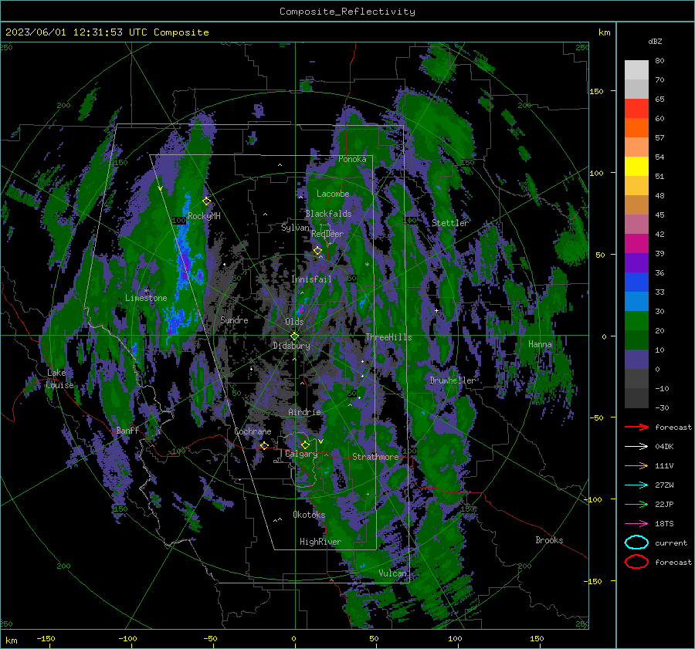Click the current legend label
This screenshot has height=649, width=695.
[x=671, y=543]
